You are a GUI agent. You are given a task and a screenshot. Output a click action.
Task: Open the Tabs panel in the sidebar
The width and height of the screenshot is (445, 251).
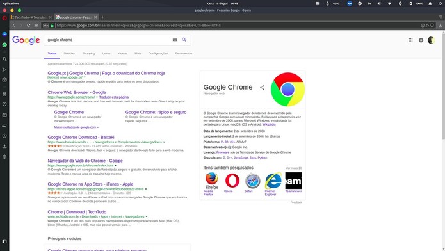pyautogui.click(x=4, y=125)
